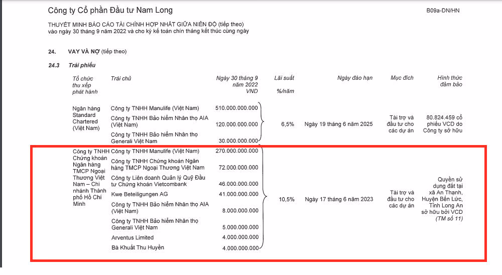
Task: Click Ngân hàng Standard Chartered issuer text
Action: [86, 118]
